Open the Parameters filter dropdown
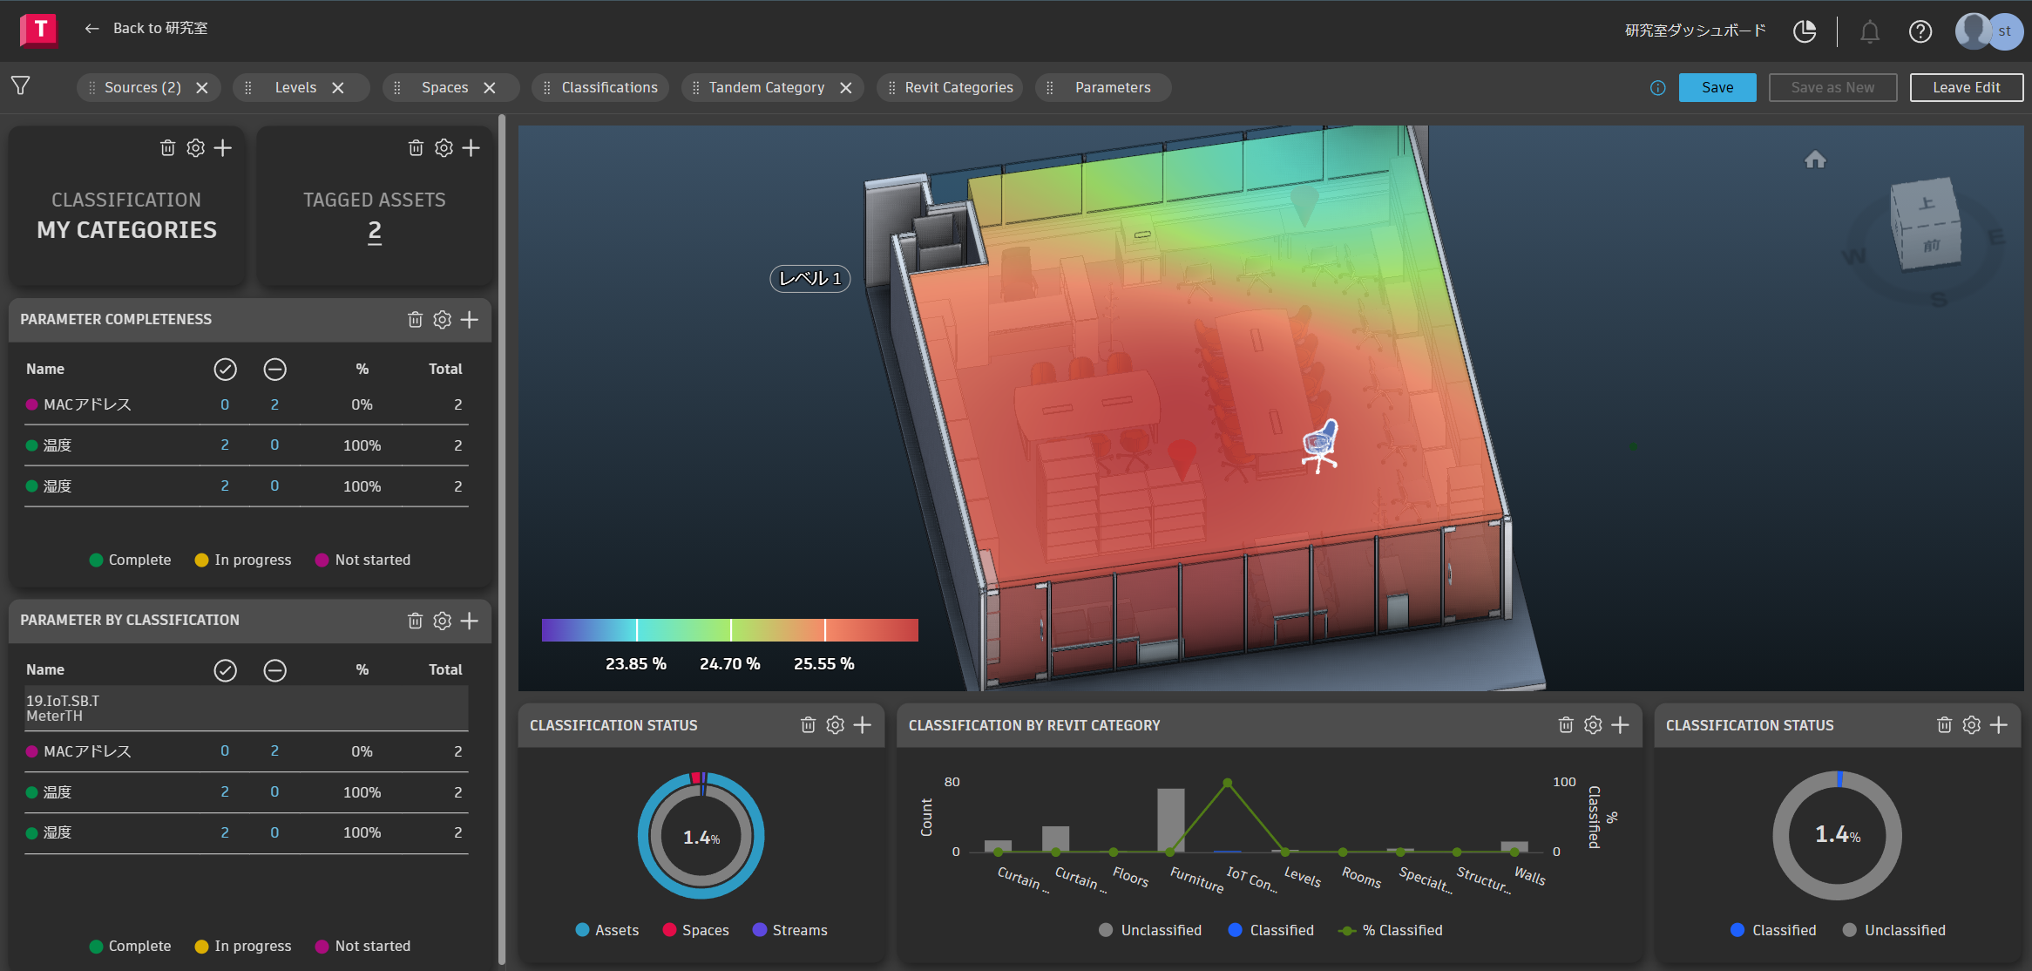 click(1112, 87)
